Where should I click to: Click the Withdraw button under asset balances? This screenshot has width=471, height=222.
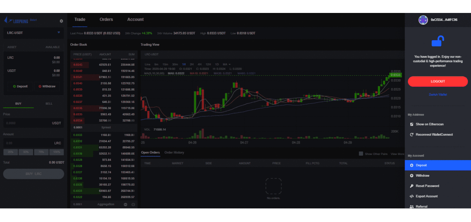[47, 86]
